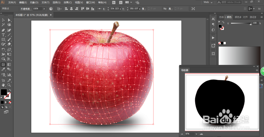Open the Actions panel play icon
Screen dimensions: 264x137
click(x=213, y=38)
